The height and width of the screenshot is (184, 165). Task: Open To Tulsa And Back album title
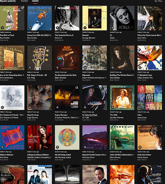pyautogui.click(x=90, y=115)
